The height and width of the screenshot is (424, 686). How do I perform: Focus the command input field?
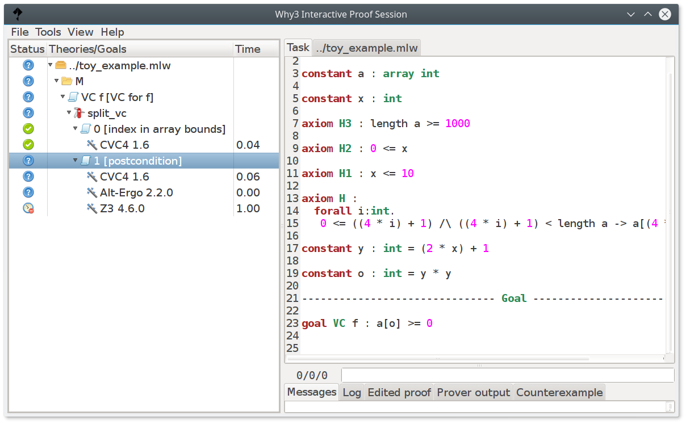[508, 375]
